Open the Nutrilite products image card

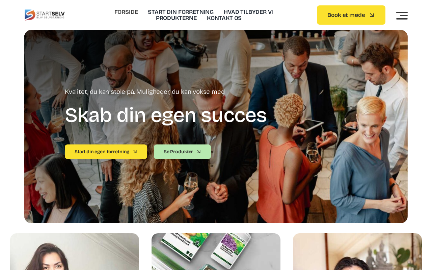[216, 252]
